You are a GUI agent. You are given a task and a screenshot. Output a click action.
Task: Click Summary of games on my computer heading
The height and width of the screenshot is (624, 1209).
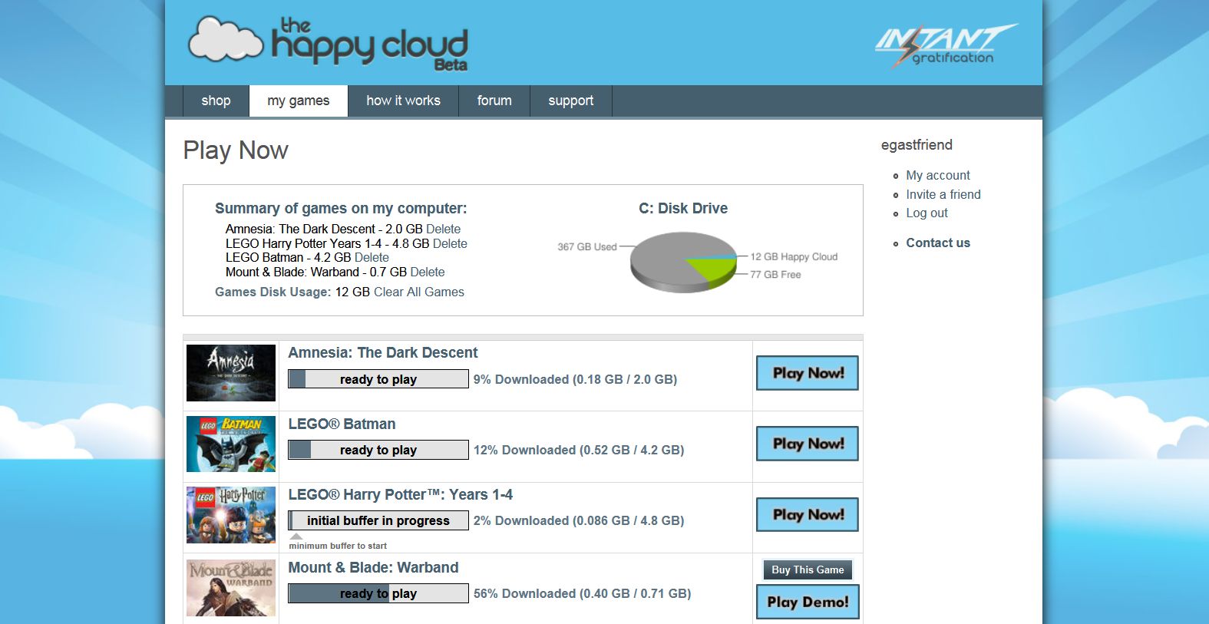coord(341,208)
